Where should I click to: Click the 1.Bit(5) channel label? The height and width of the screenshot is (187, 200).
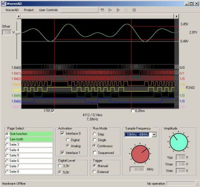coord(16,95)
